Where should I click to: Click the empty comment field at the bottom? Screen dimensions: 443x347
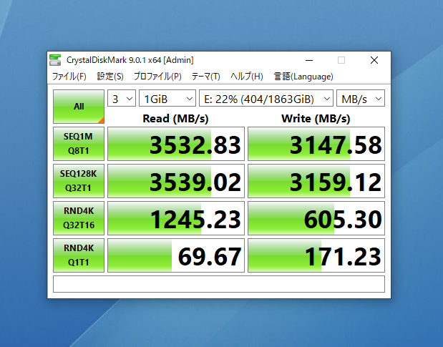point(219,284)
